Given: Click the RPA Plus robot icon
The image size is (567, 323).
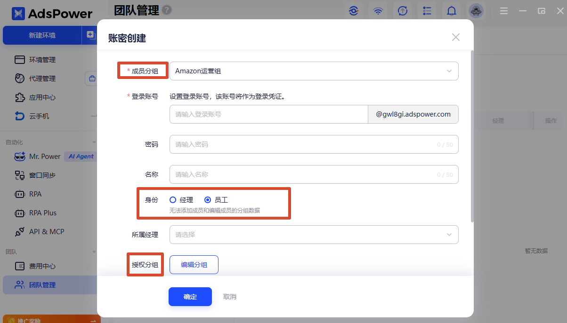Looking at the screenshot, I should tap(19, 213).
